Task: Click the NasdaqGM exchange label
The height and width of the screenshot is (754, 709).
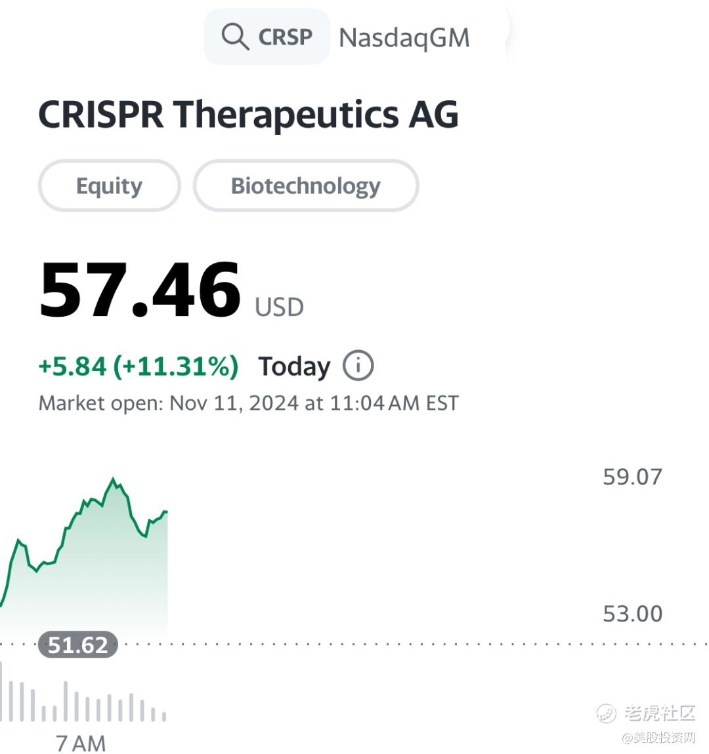Action: point(404,38)
